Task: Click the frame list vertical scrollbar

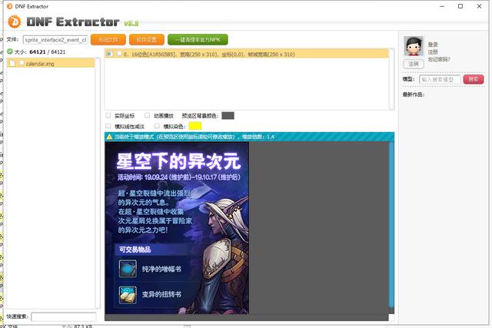Action: (x=391, y=78)
